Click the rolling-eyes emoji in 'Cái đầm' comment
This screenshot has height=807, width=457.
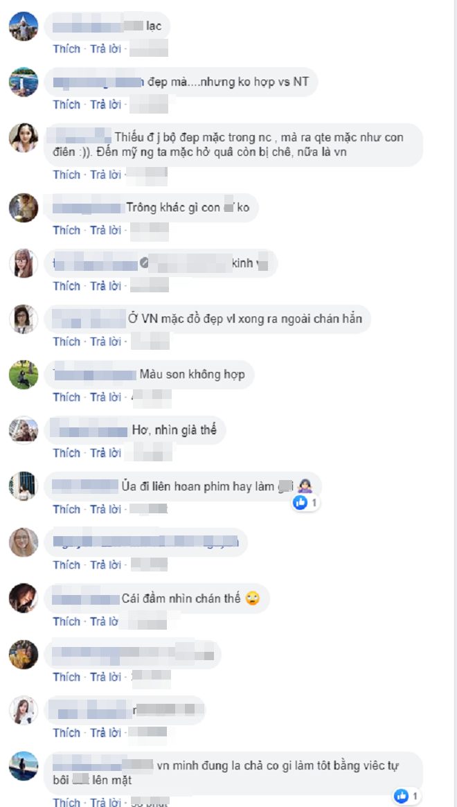click(x=252, y=598)
